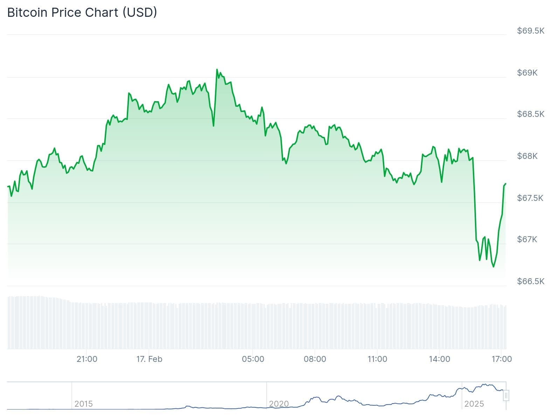
Task: Click the 2015 label in navigator
Action: click(x=83, y=404)
